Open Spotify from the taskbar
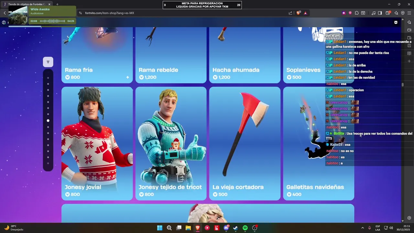This screenshot has width=414, height=233. pos(245,228)
